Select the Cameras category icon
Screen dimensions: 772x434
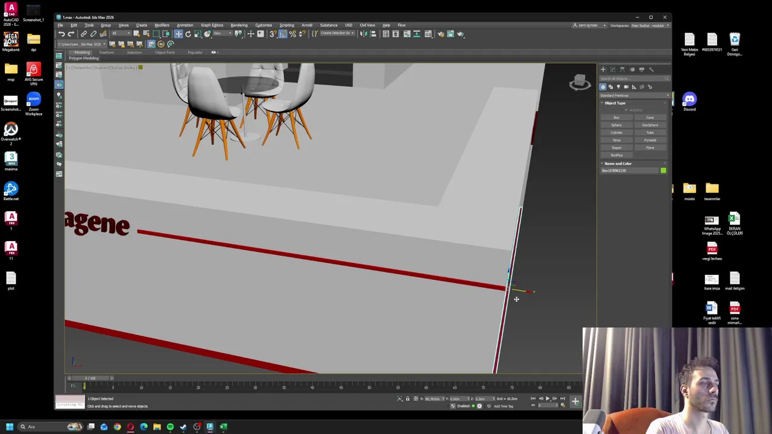tap(626, 87)
